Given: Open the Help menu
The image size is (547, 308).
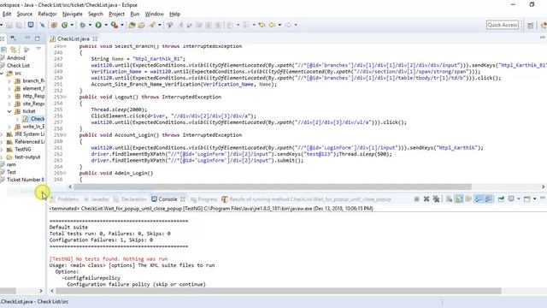Looking at the screenshot, I should click(x=174, y=14).
